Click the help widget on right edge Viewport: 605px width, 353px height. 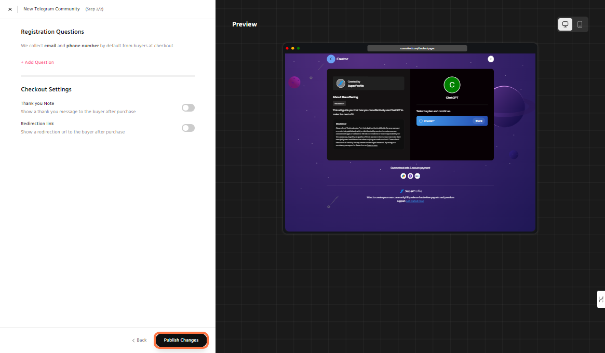(x=601, y=299)
